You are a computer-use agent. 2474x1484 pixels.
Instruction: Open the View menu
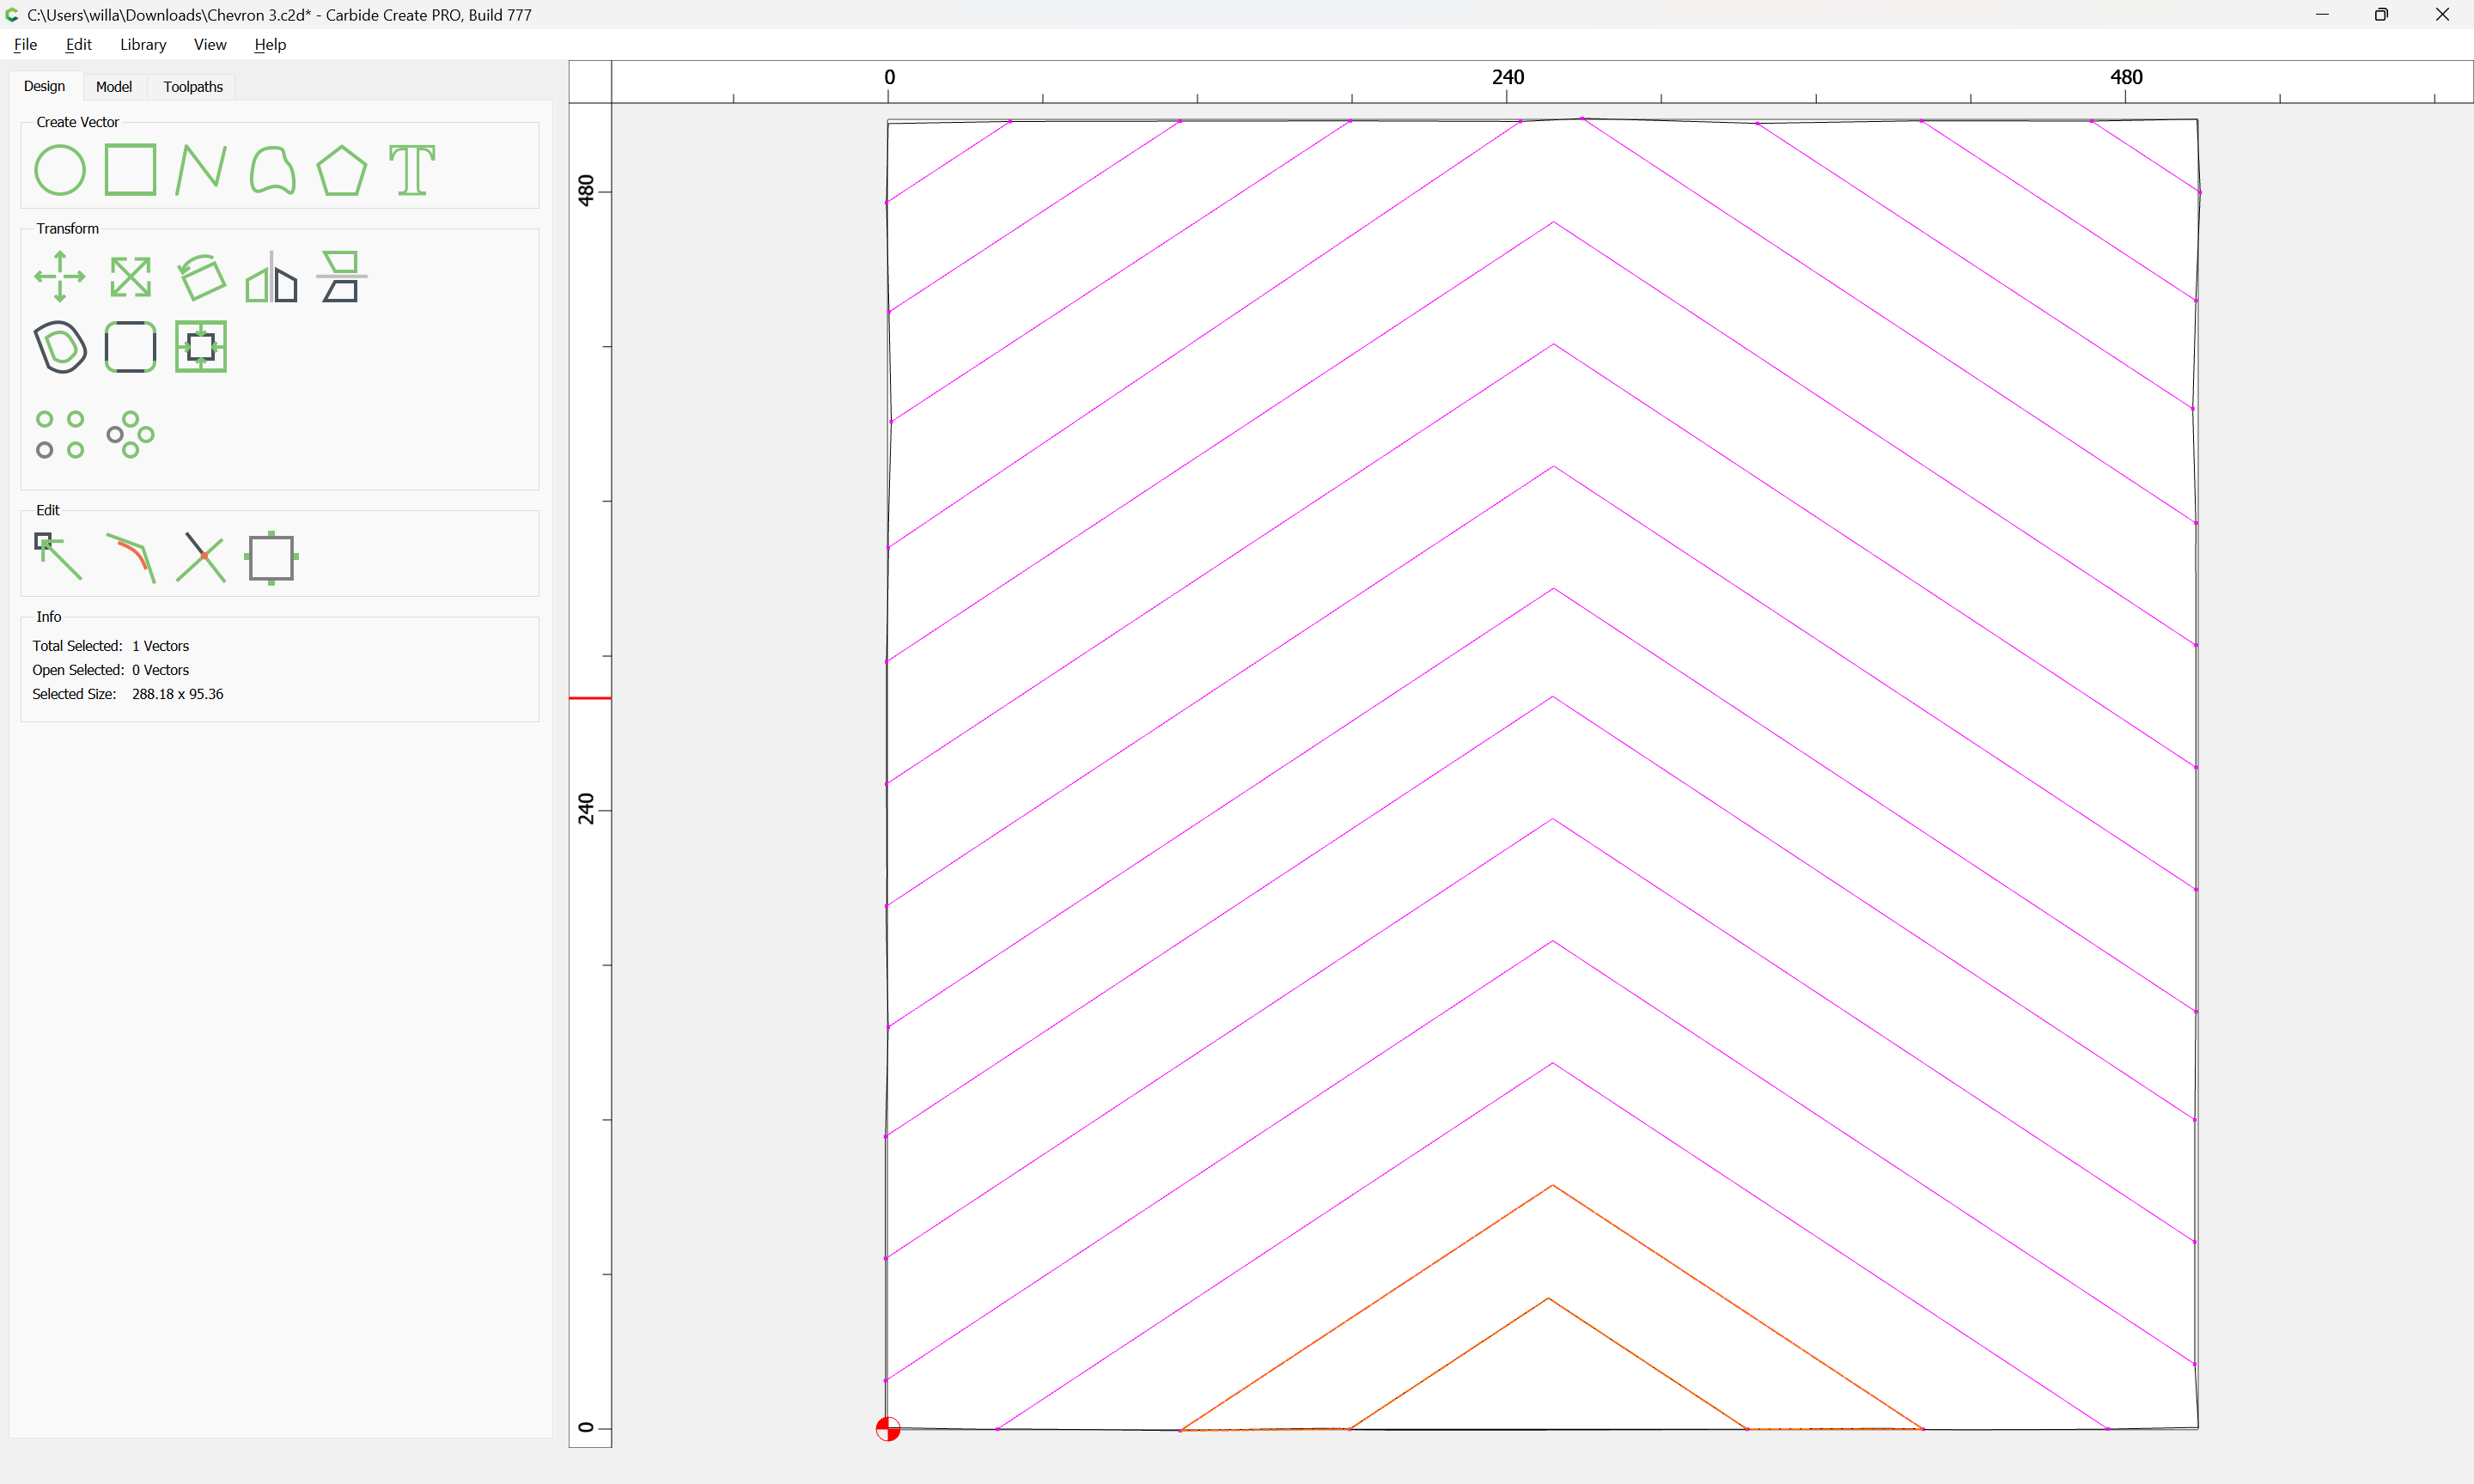click(210, 44)
